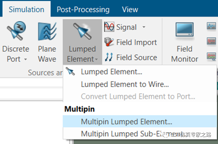The image size is (218, 144).
Task: Click the Lumped Element ribbon icon
Action: [x=83, y=31]
